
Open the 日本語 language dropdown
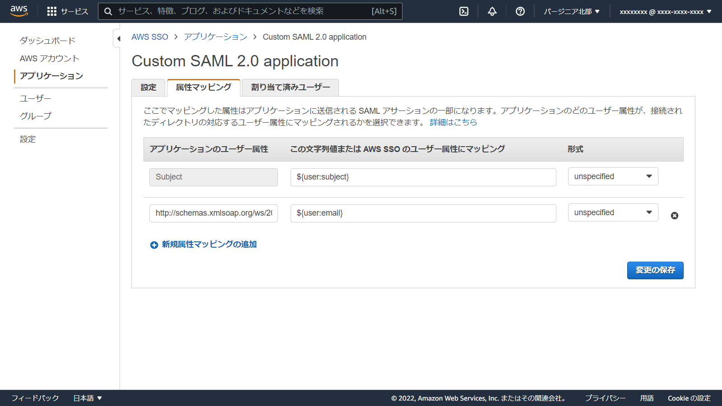click(87, 398)
